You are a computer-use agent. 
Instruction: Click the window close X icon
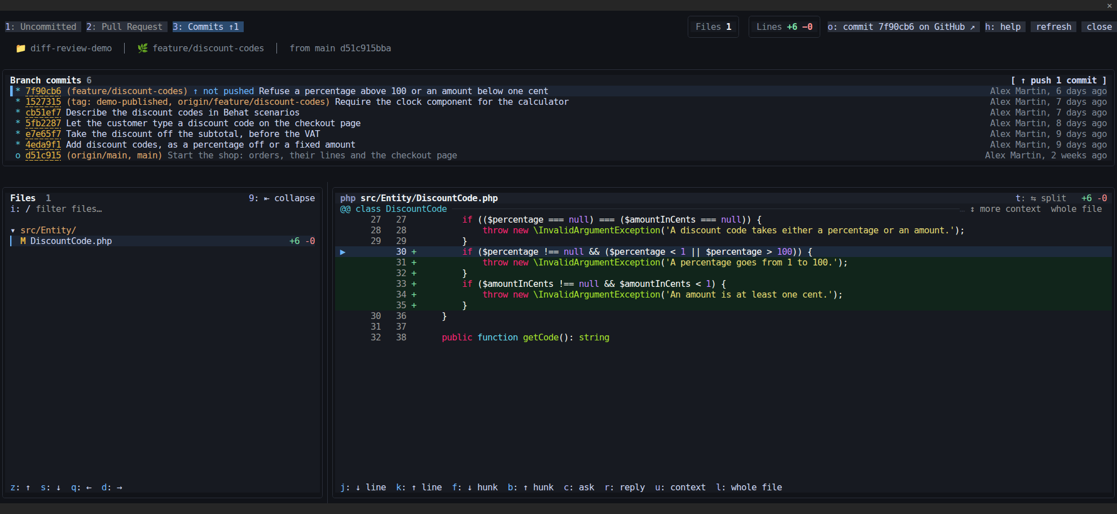pyautogui.click(x=1109, y=6)
